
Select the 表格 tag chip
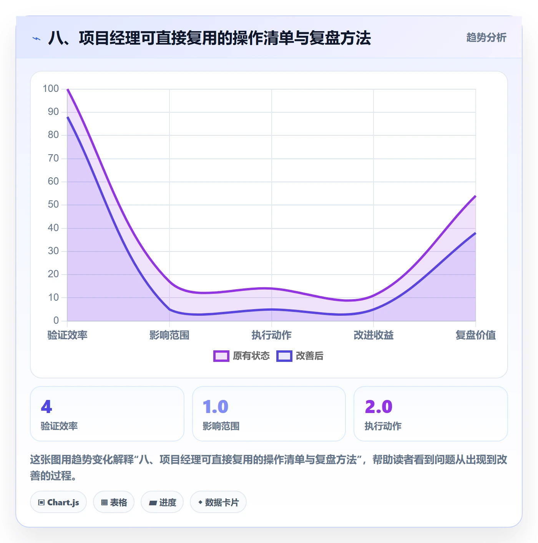[x=114, y=502]
